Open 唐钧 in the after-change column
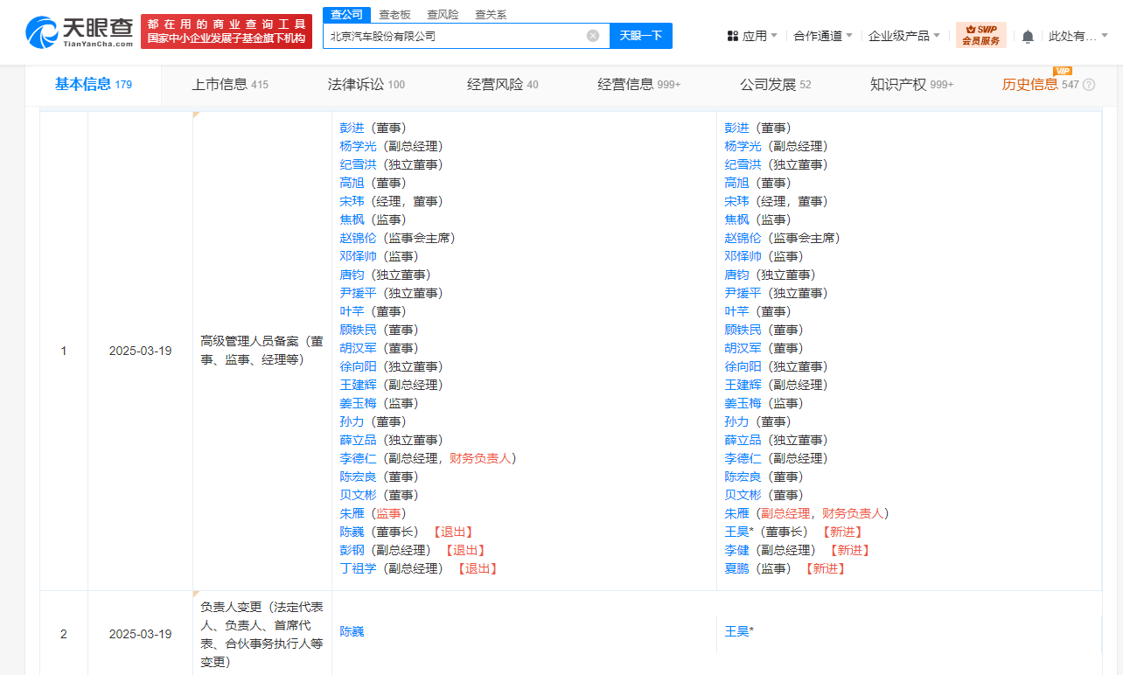 [737, 275]
